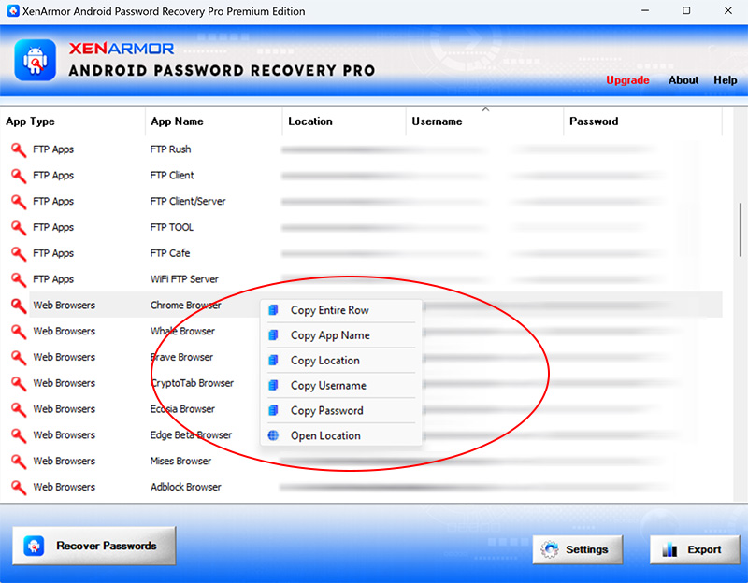Sort by the App Type column header
748x583 pixels.
73,121
